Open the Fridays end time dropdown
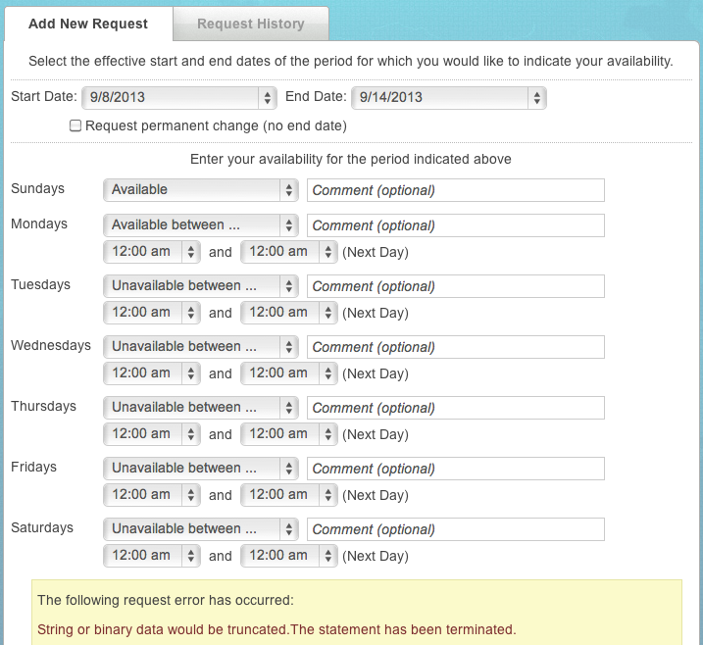 [x=288, y=495]
